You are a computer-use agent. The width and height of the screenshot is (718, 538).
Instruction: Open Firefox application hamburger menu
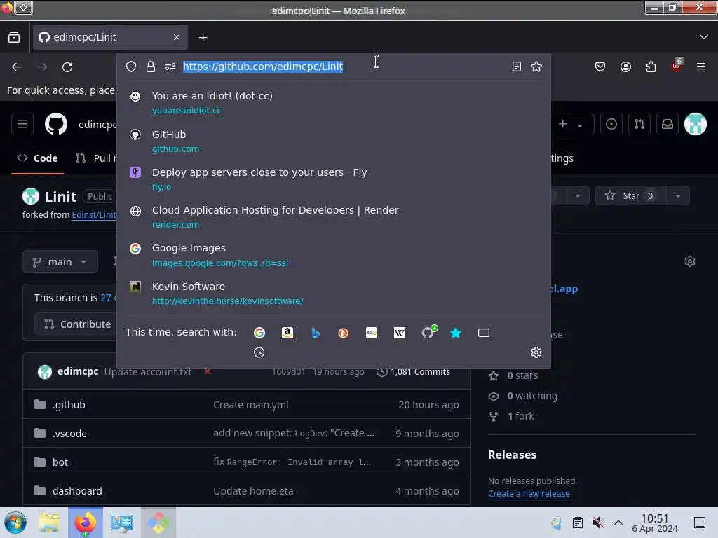701,67
